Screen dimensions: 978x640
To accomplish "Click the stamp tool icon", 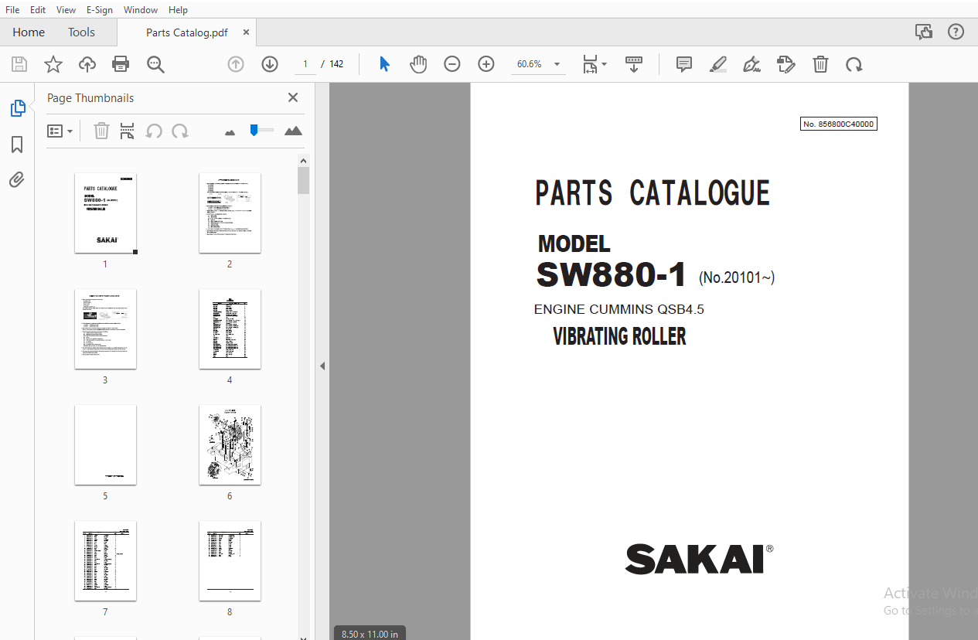I will (786, 64).
